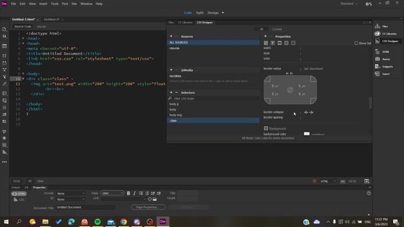Viewport: 404px width, 227px height.
Task: Add a new CSS source with plus
Action: click(x=171, y=37)
